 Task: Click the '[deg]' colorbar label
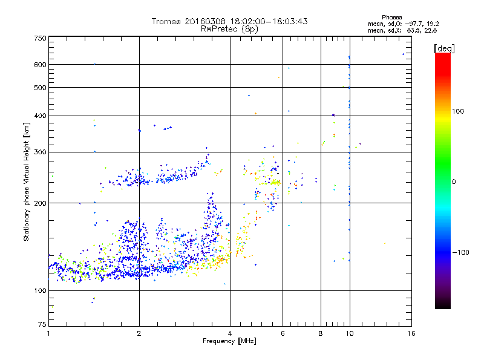444,48
